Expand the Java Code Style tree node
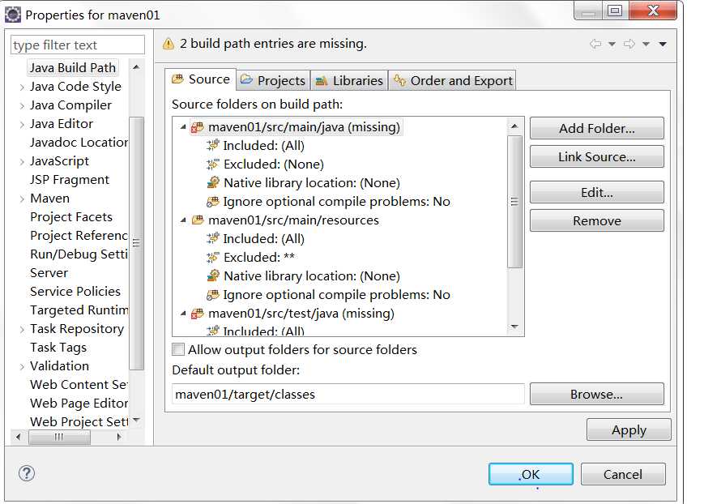This screenshot has width=704, height=504. click(x=21, y=87)
